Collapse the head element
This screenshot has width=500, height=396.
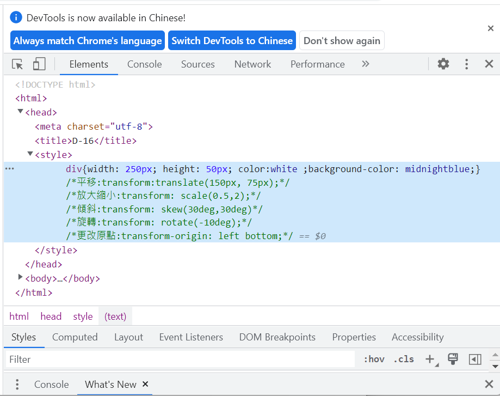21,112
